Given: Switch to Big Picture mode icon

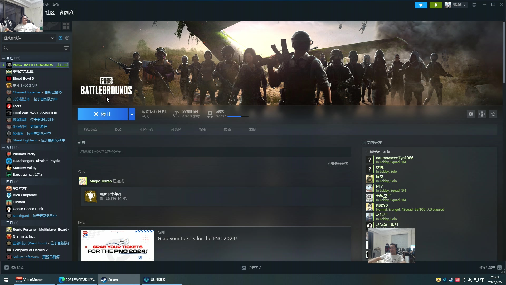Looking at the screenshot, I should click(x=474, y=5).
